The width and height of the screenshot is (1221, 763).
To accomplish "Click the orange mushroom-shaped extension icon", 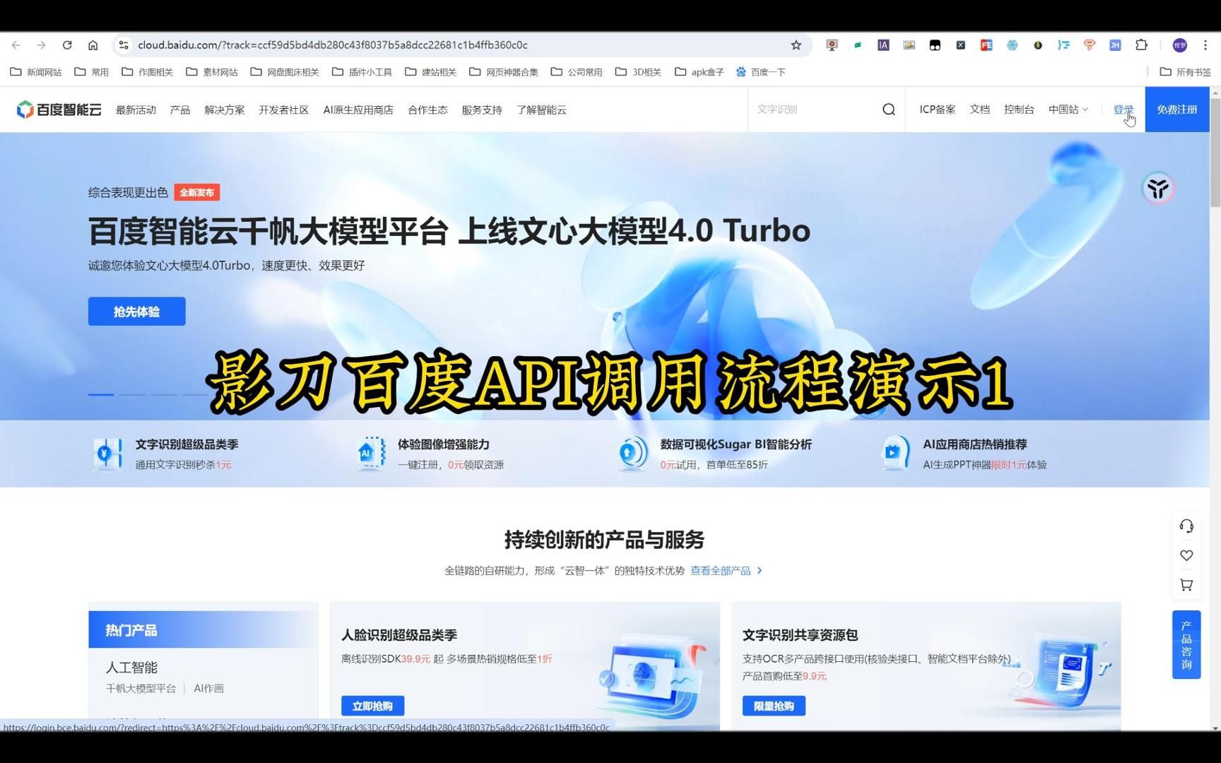I will 1090,45.
